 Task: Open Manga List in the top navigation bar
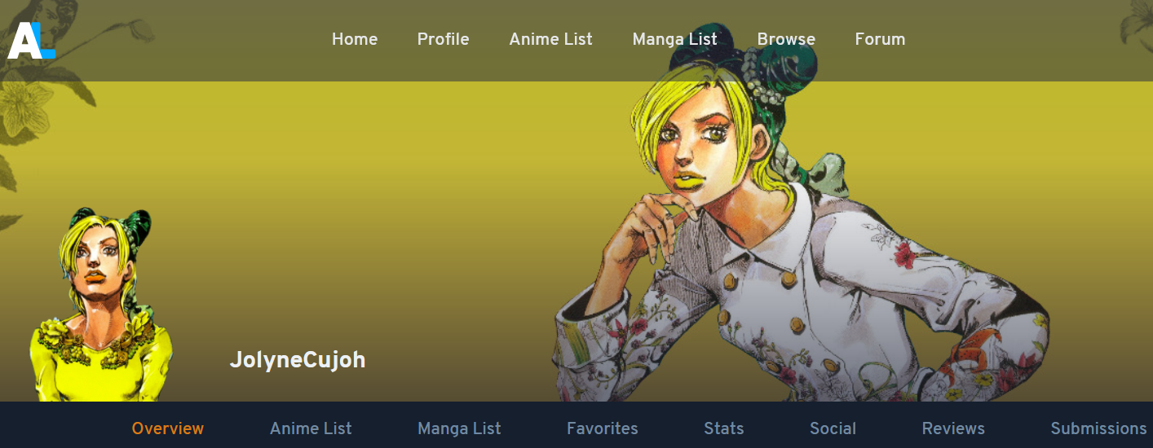(675, 39)
